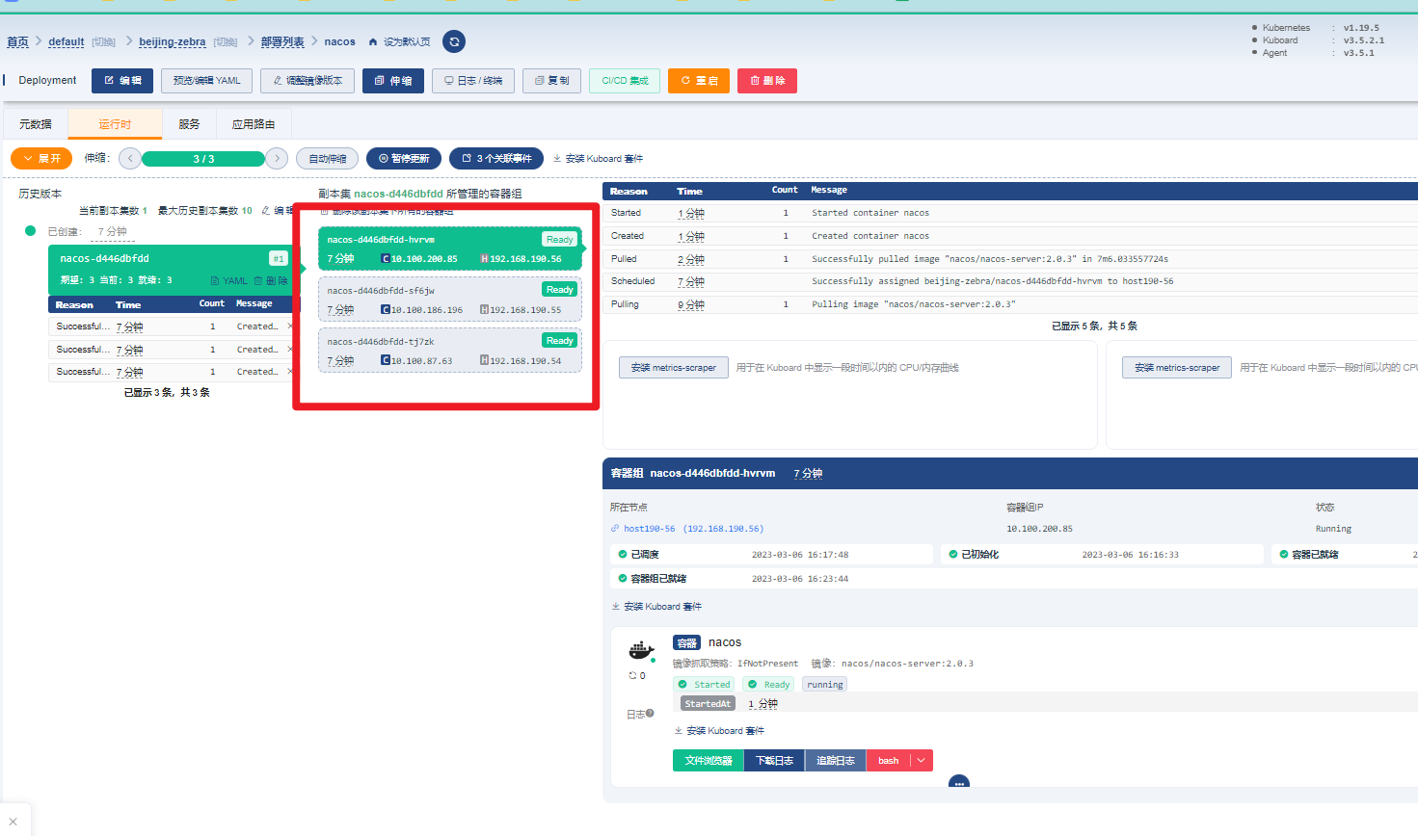Viewport: 1418px width, 836px height.
Task: Click 追踪日志 to tail logs
Action: pyautogui.click(x=836, y=761)
